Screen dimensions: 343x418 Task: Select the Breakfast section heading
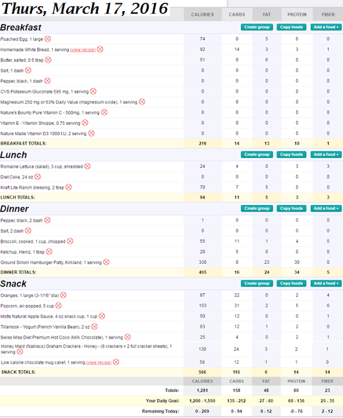[21, 27]
